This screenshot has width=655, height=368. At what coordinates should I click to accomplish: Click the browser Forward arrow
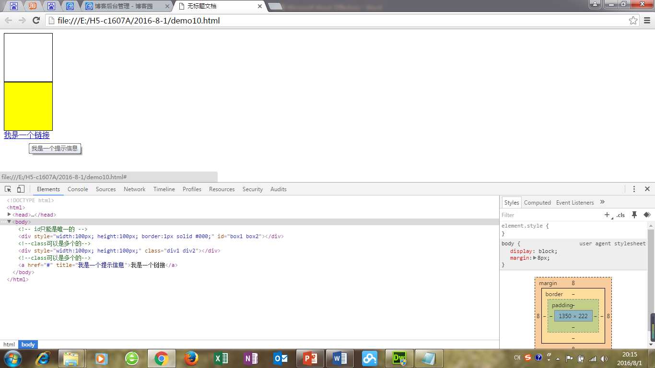click(x=22, y=20)
